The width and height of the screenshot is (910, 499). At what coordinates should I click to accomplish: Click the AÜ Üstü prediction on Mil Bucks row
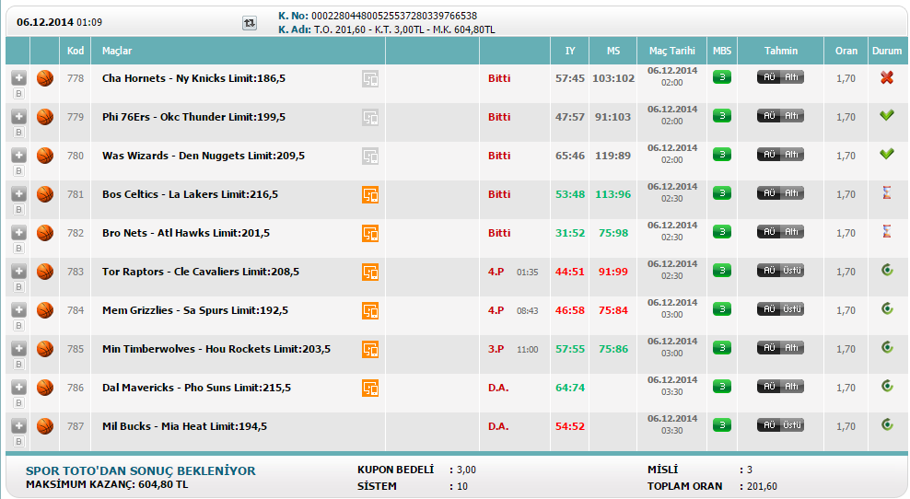(x=780, y=425)
